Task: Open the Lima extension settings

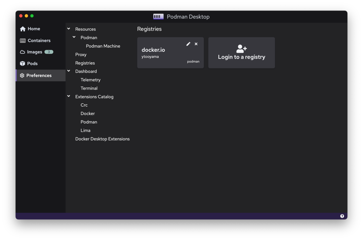Action: 86,130
